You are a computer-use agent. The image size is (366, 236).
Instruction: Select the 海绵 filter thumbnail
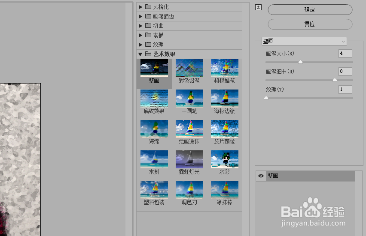pyautogui.click(x=154, y=128)
